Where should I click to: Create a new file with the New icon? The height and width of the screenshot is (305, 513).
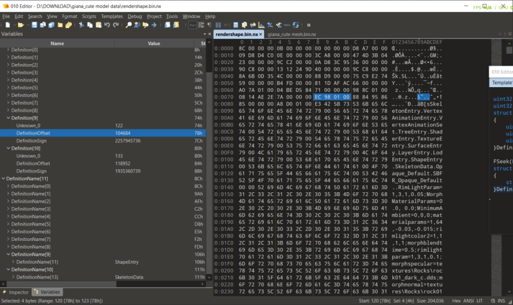(8, 25)
